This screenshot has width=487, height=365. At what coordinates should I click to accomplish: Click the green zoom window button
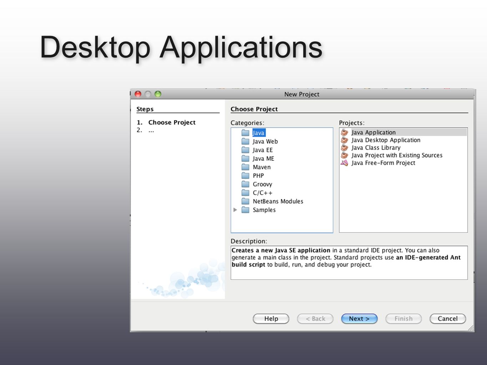point(158,94)
